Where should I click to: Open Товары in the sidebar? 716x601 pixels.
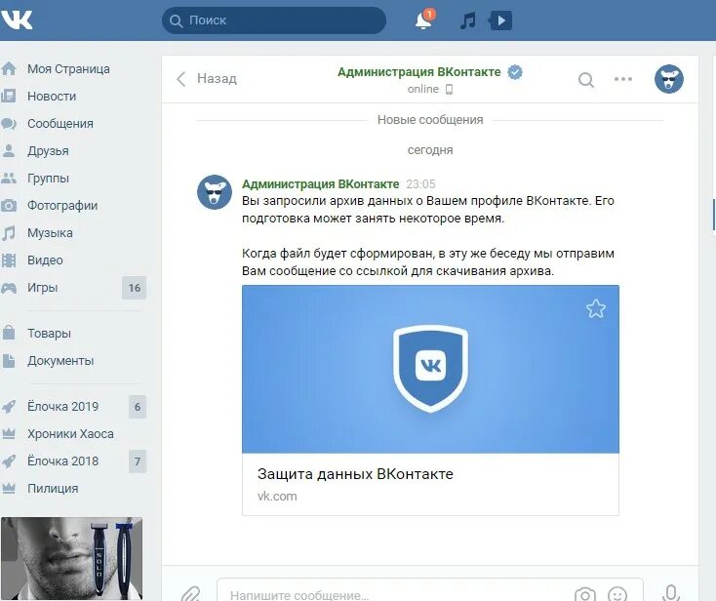(x=49, y=334)
